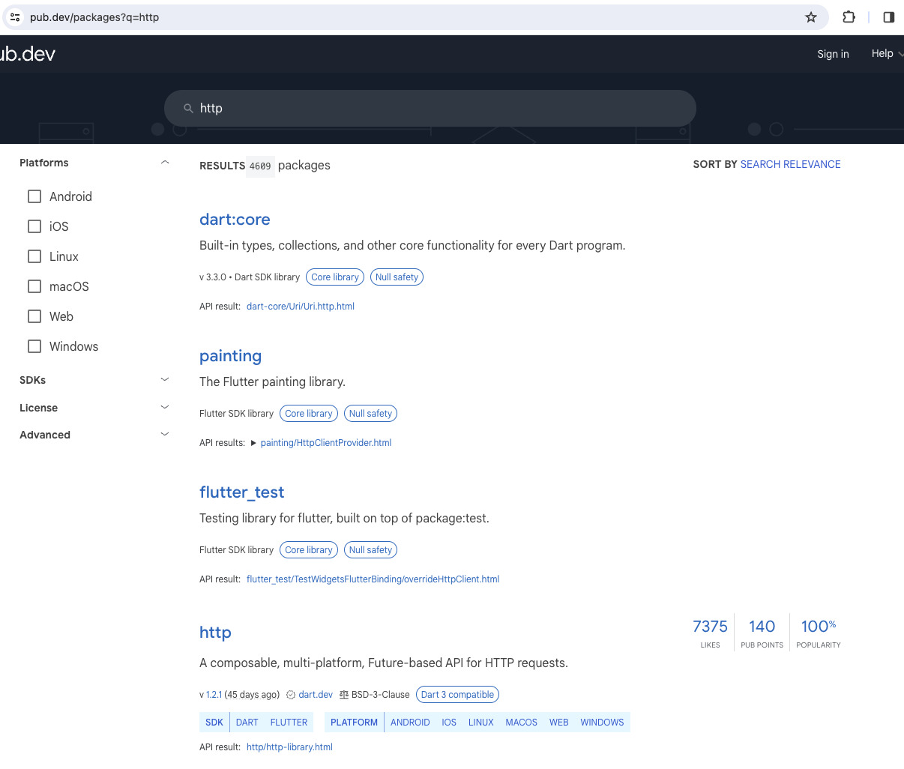Select the macOS platform checkbox

coord(34,286)
